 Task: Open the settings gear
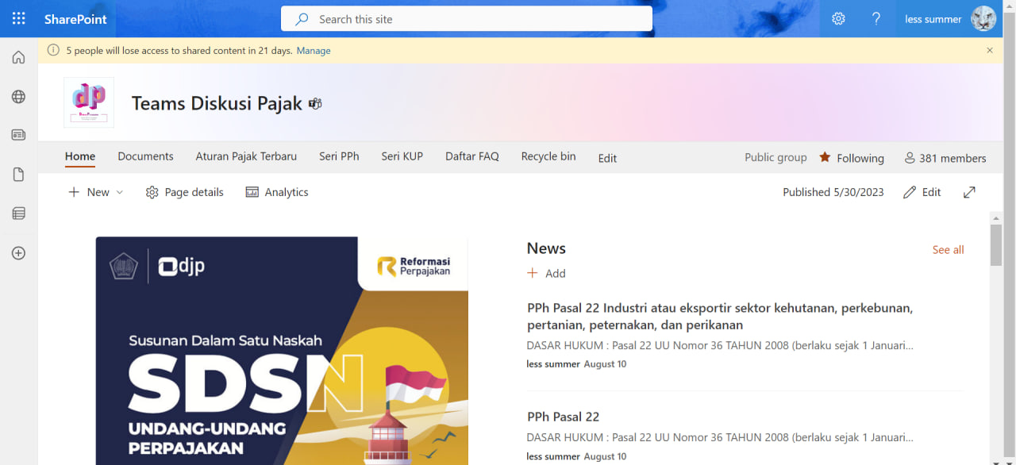(x=838, y=18)
